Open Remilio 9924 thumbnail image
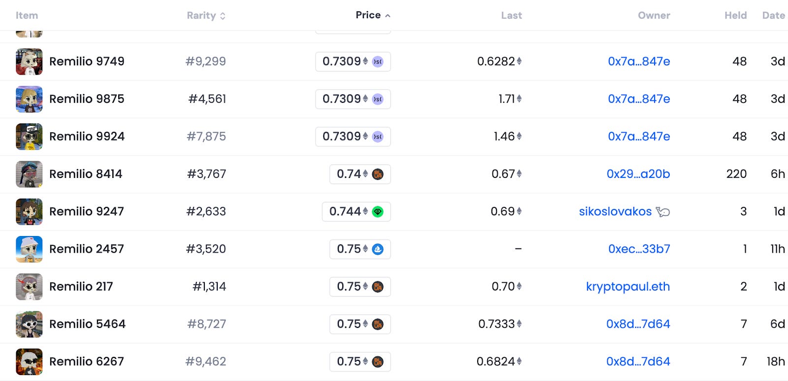Image resolution: width=788 pixels, height=381 pixels. click(29, 137)
